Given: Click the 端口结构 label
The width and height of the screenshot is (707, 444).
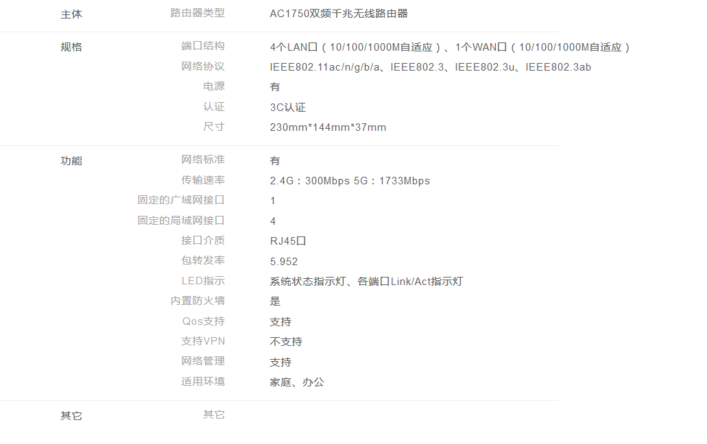Looking at the screenshot, I should (202, 46).
